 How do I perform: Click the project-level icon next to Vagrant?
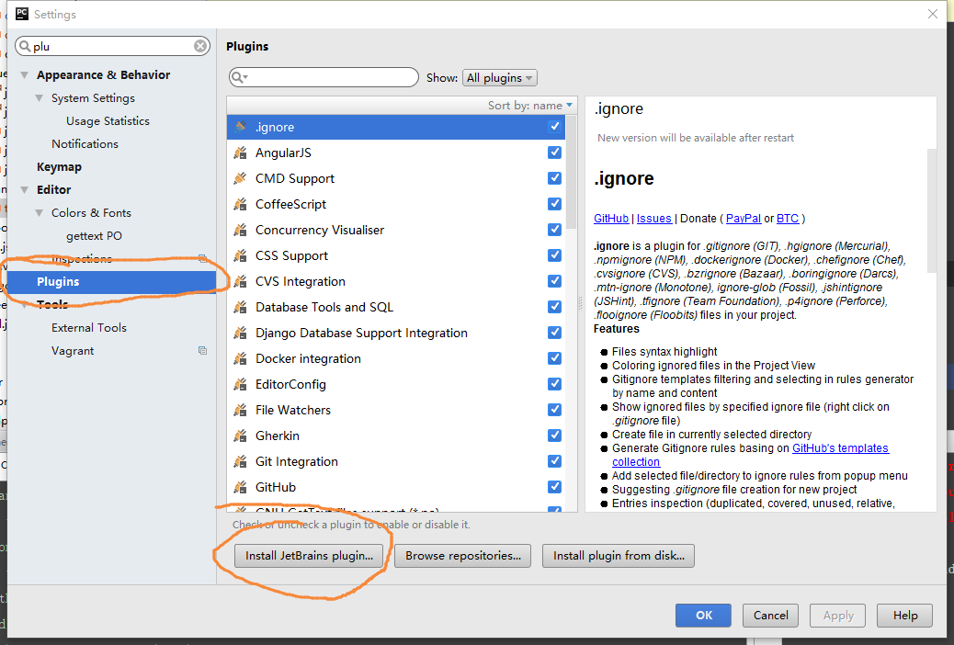[x=202, y=350]
